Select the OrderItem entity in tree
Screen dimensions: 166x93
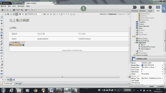pos(142,22)
